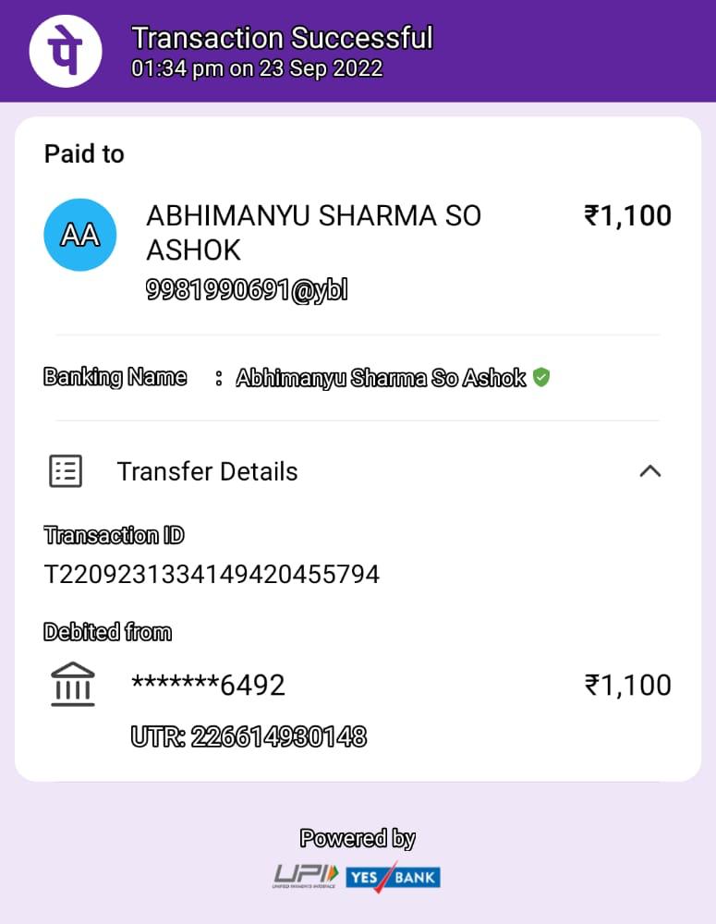
Task: Tap the green verified shield badge
Action: [x=541, y=377]
